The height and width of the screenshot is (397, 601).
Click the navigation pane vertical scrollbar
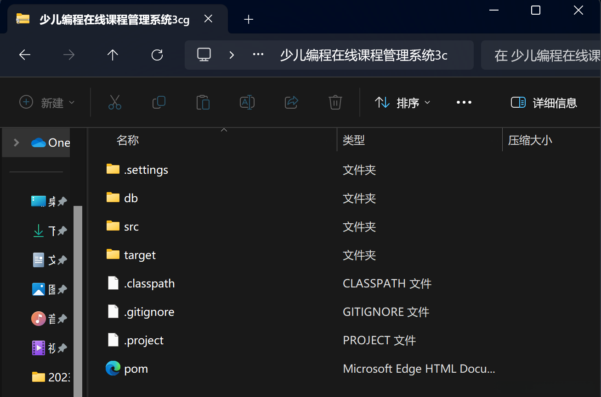[78, 301]
